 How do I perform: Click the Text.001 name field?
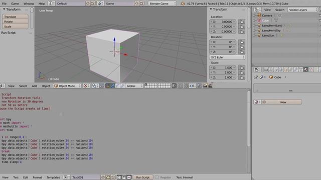click(86, 177)
